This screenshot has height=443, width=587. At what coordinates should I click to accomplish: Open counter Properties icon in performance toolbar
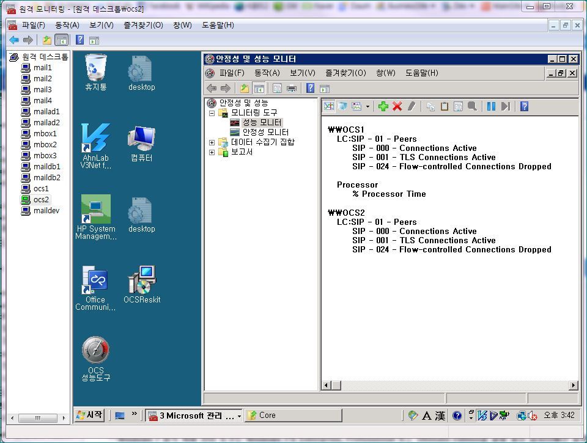coord(458,107)
